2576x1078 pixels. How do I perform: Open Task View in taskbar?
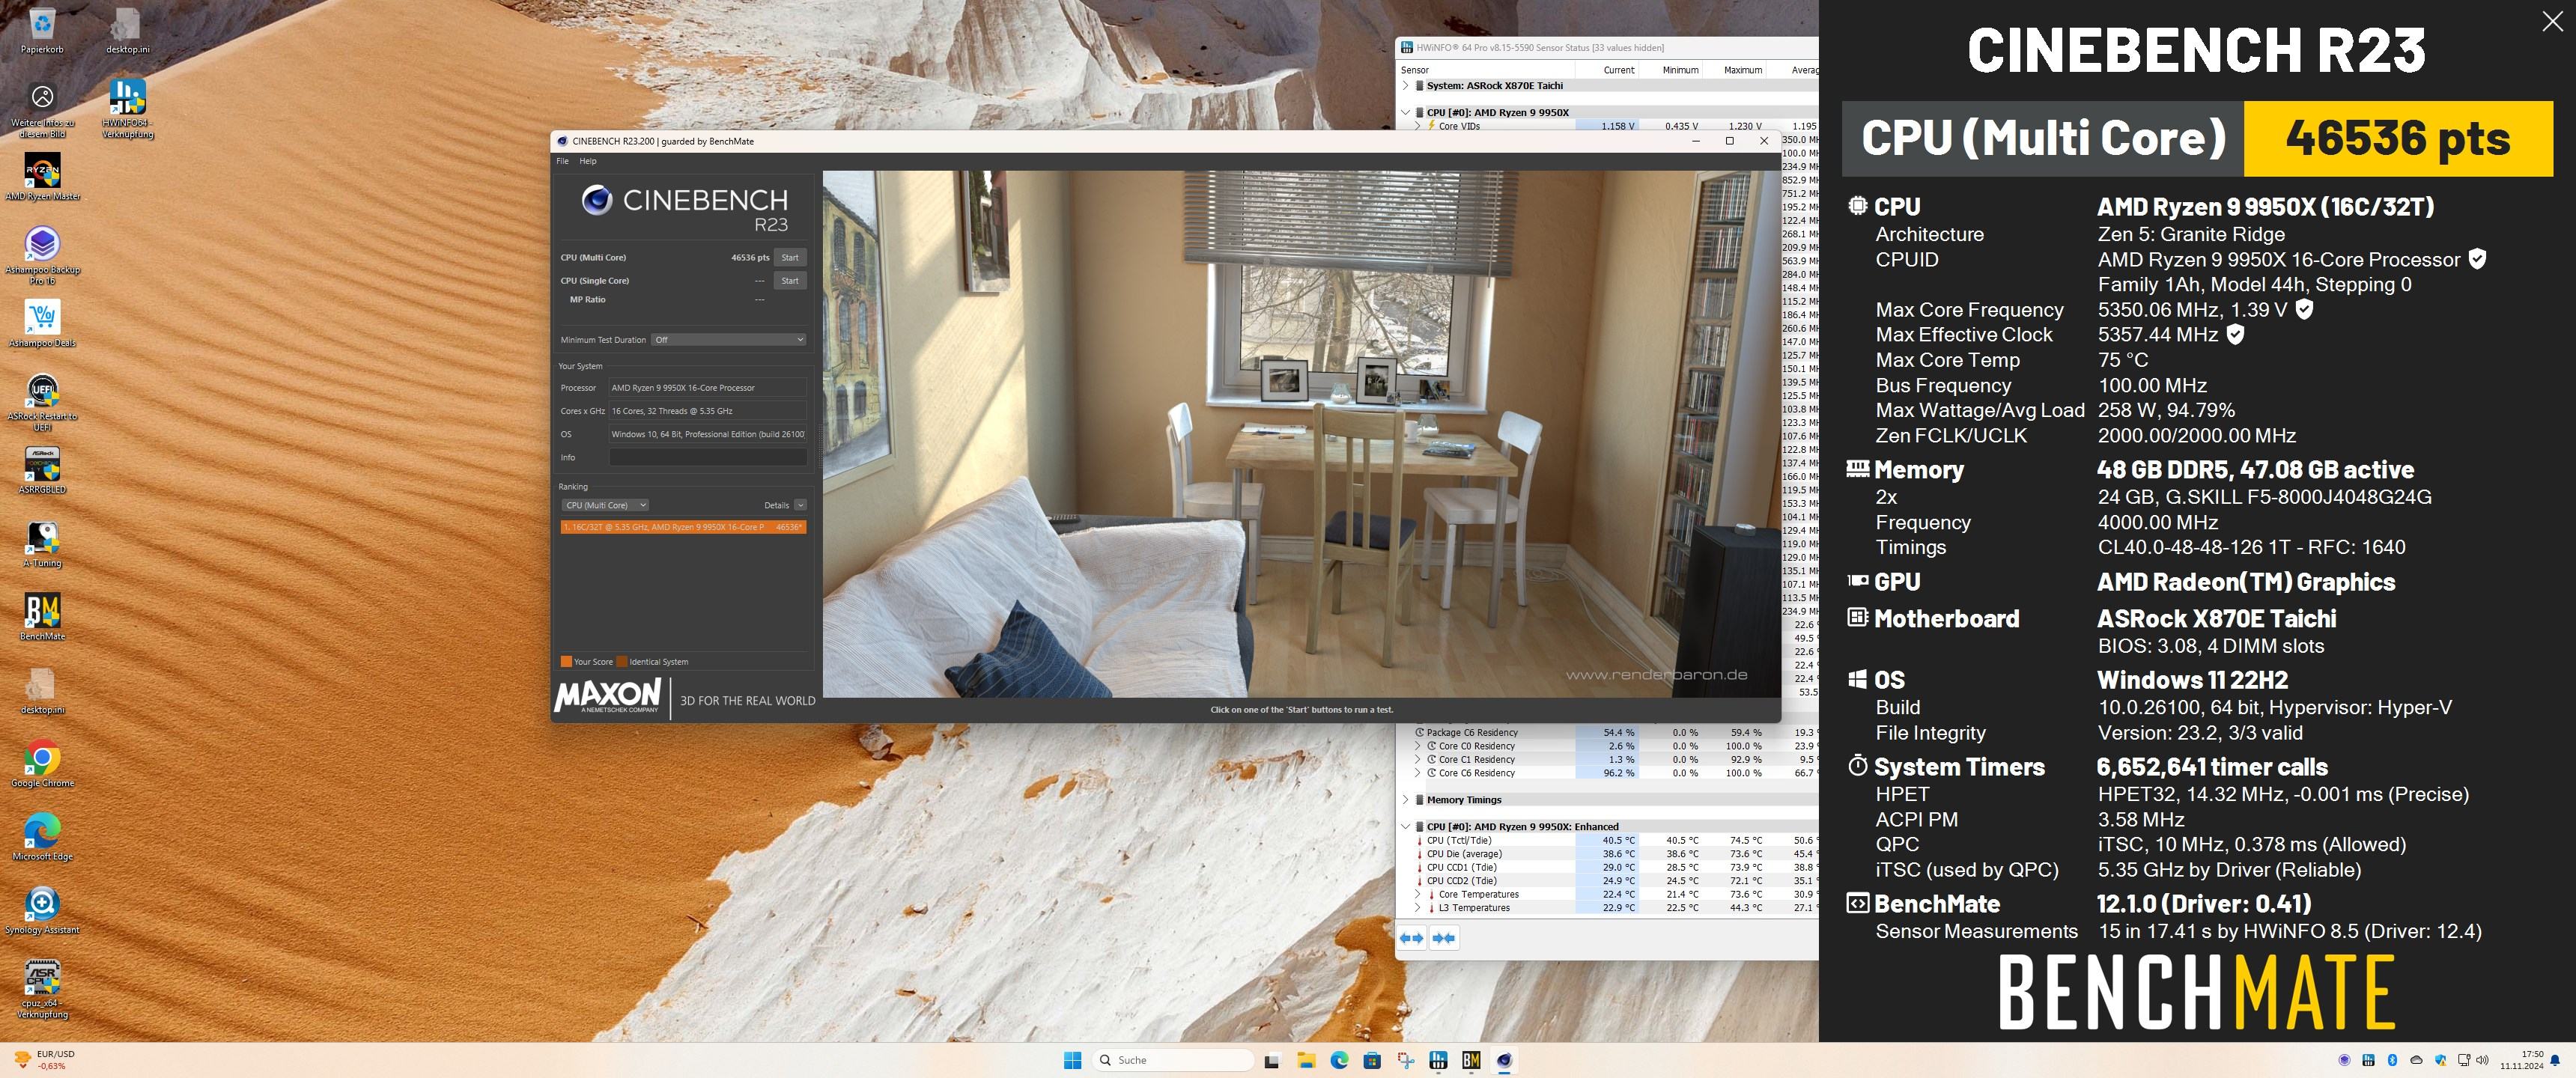[x=1272, y=1060]
